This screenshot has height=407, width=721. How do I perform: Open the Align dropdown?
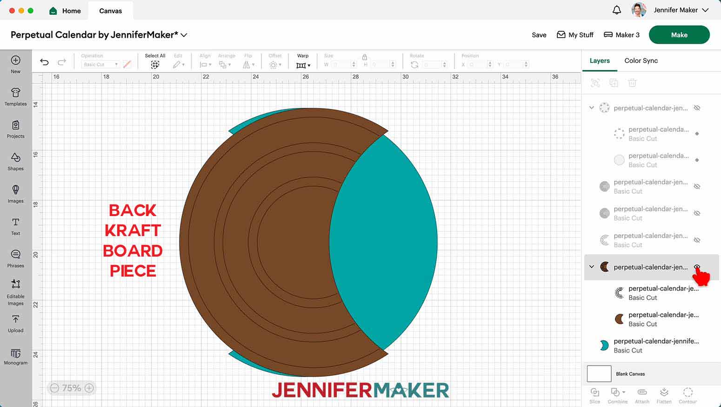[205, 65]
